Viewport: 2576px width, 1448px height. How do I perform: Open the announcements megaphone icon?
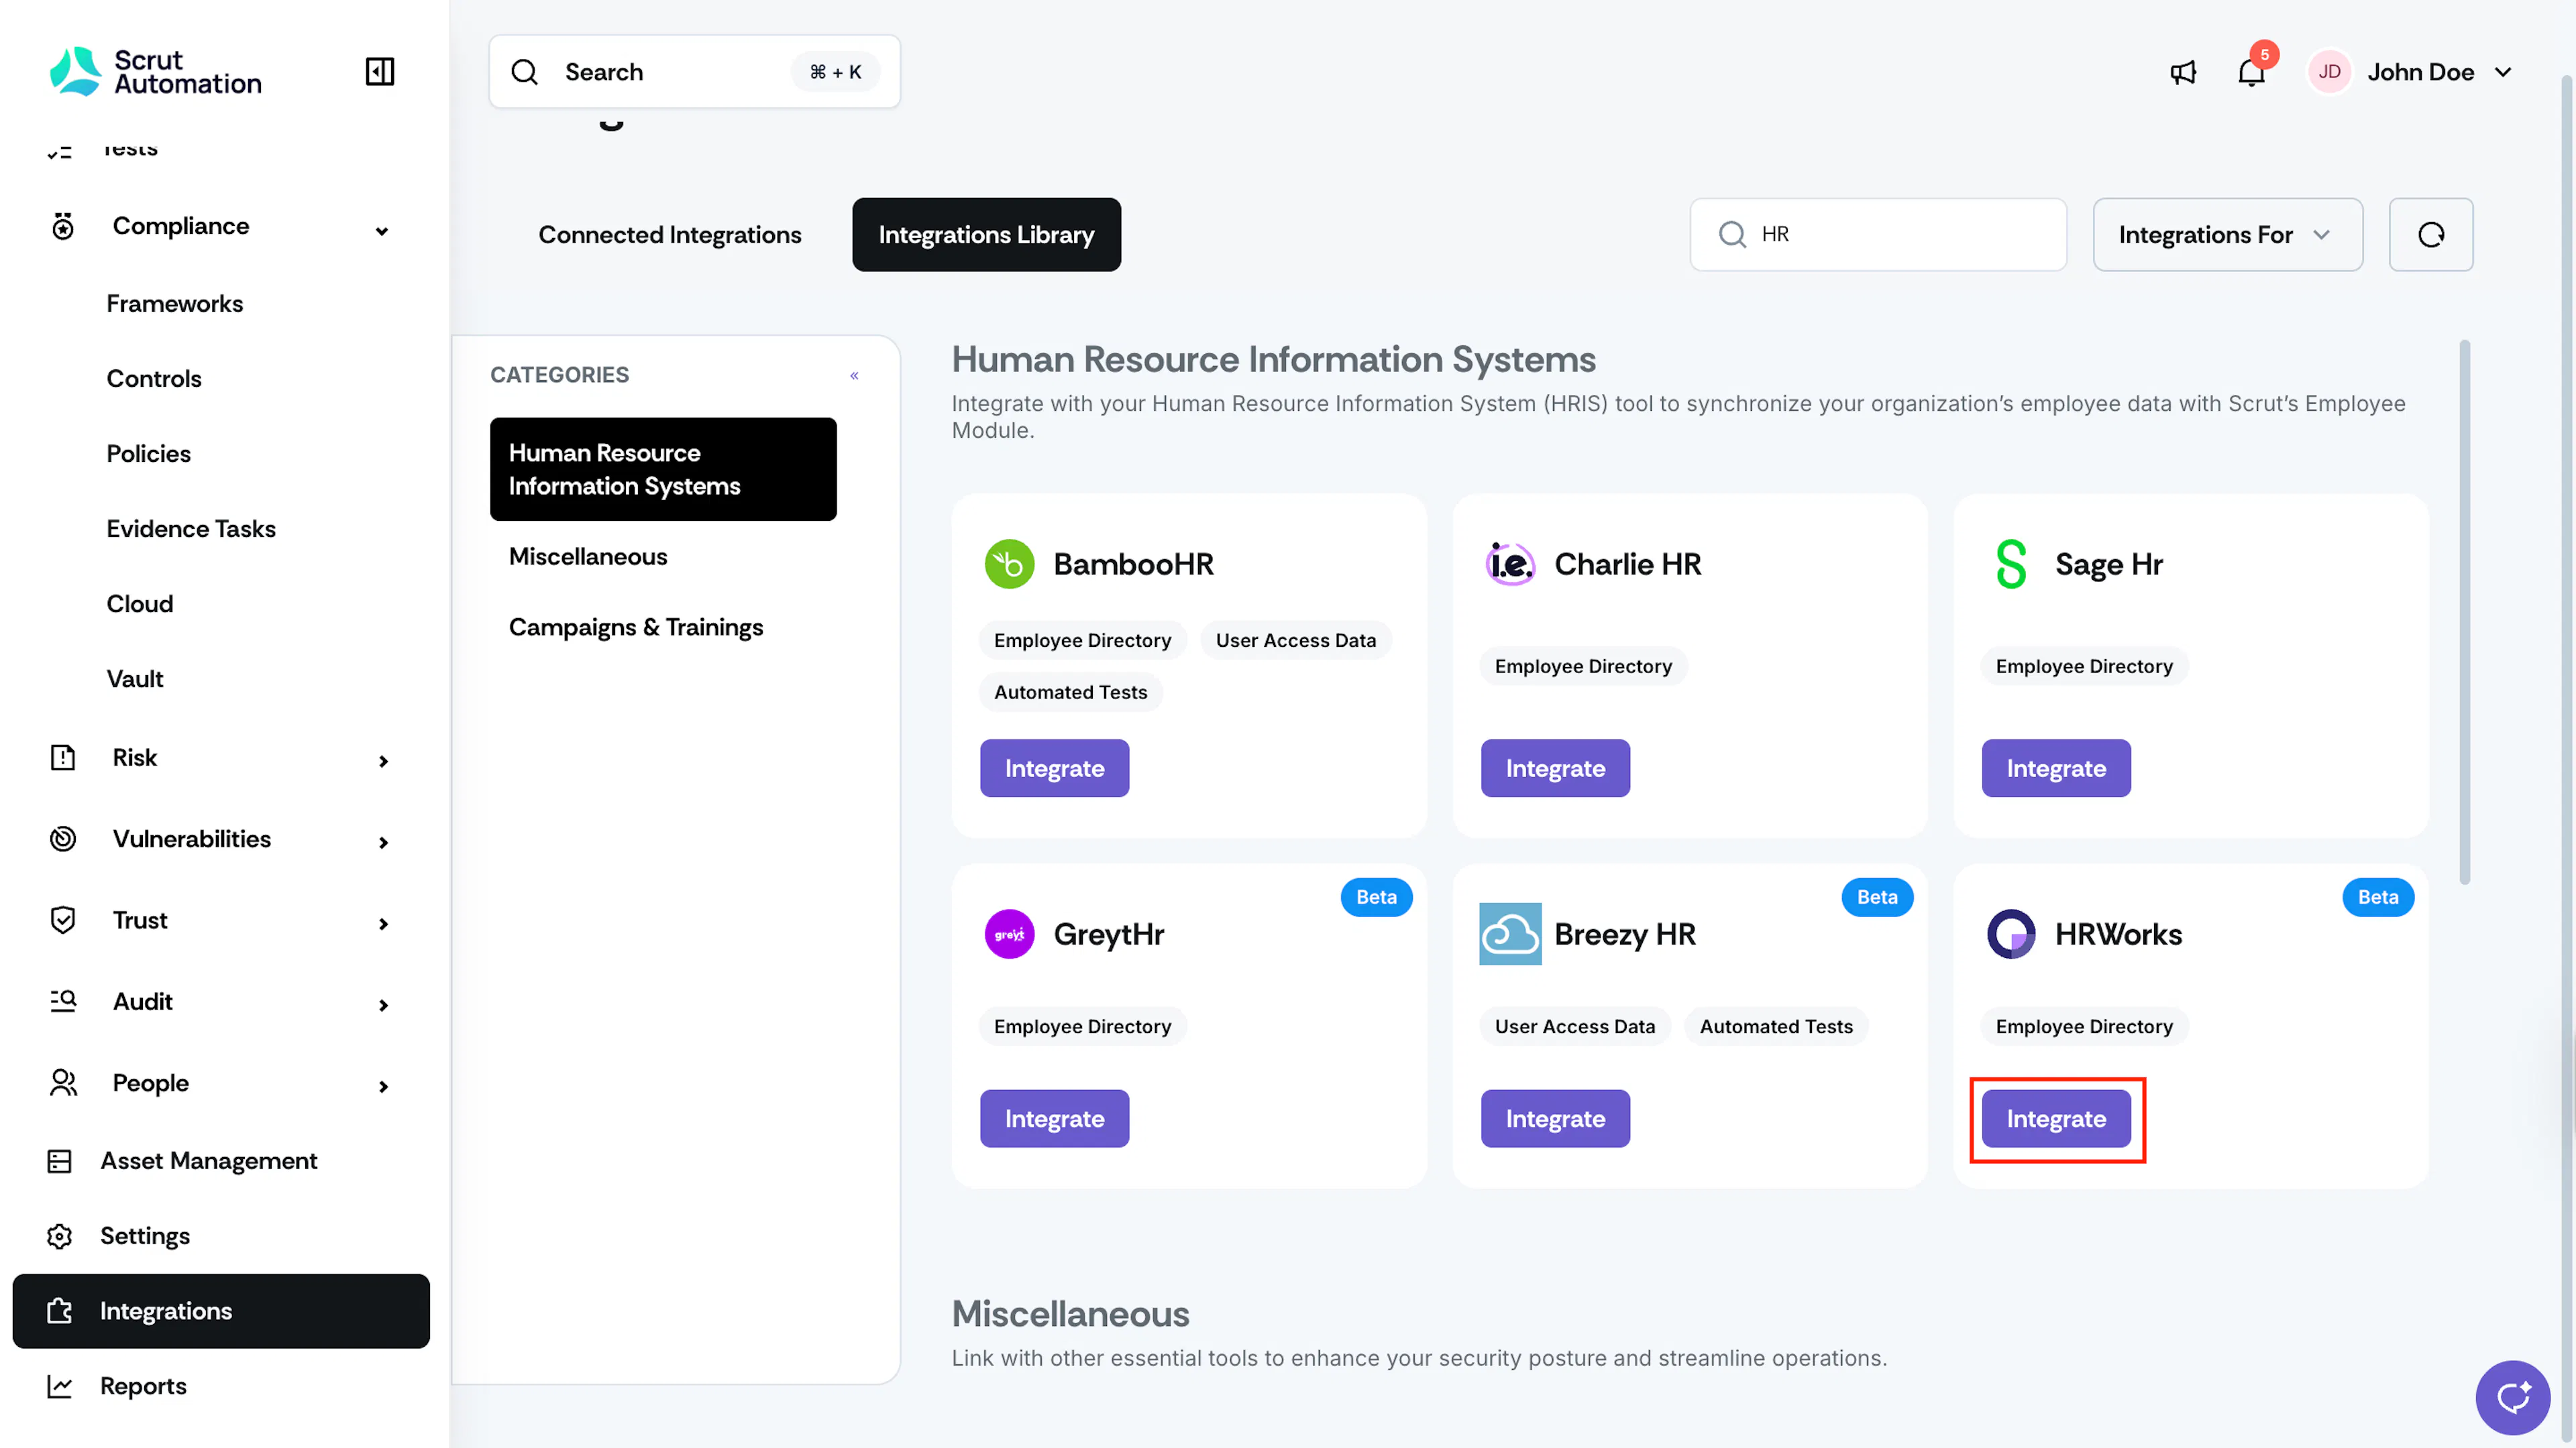pos(2183,72)
